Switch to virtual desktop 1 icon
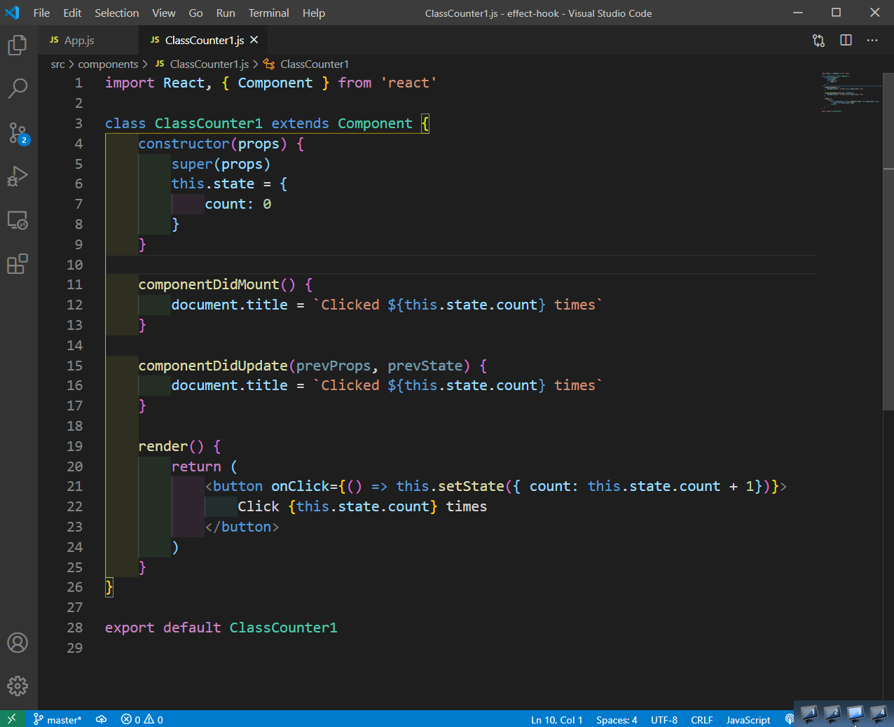 (809, 714)
